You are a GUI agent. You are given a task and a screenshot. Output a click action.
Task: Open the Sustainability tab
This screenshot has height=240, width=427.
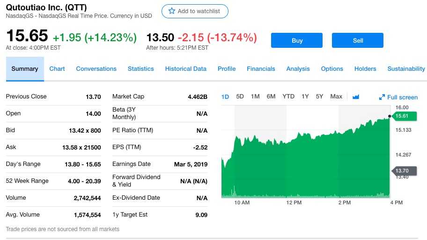[406, 69]
